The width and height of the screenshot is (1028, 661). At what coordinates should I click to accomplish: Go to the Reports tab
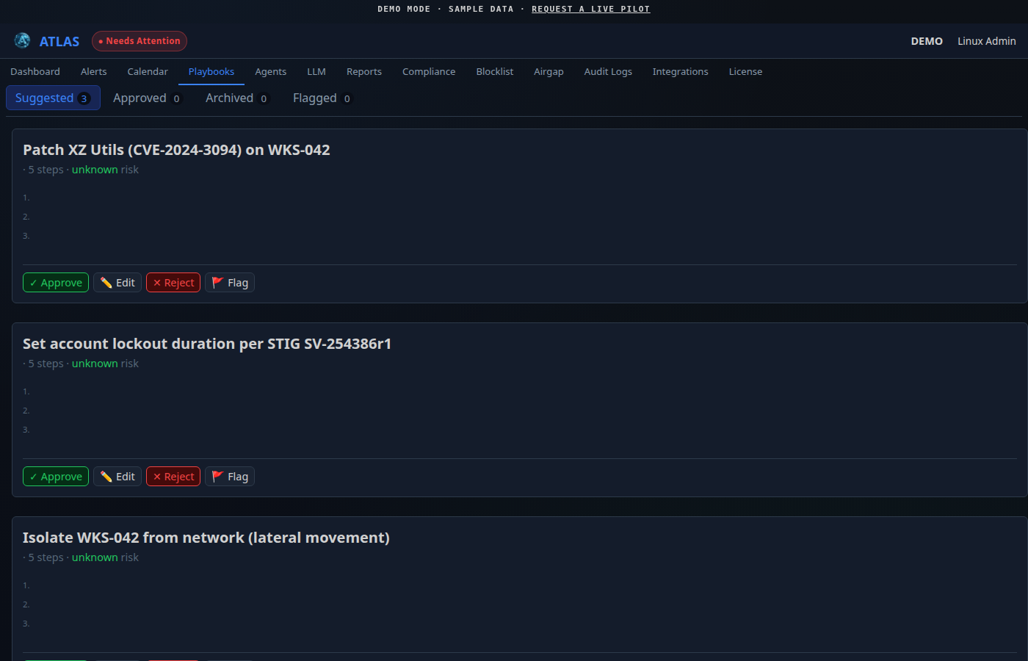(364, 71)
